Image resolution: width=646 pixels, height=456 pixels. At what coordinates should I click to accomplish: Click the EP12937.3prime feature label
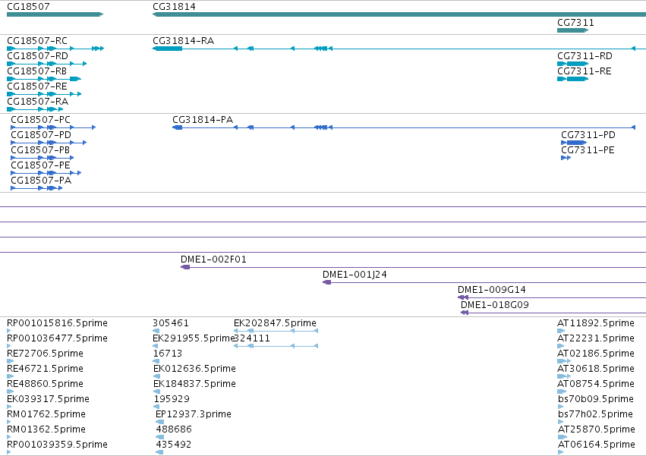point(194,414)
